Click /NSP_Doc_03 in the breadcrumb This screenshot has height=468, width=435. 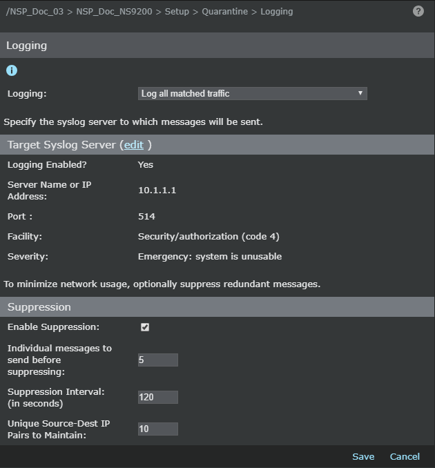click(x=35, y=12)
